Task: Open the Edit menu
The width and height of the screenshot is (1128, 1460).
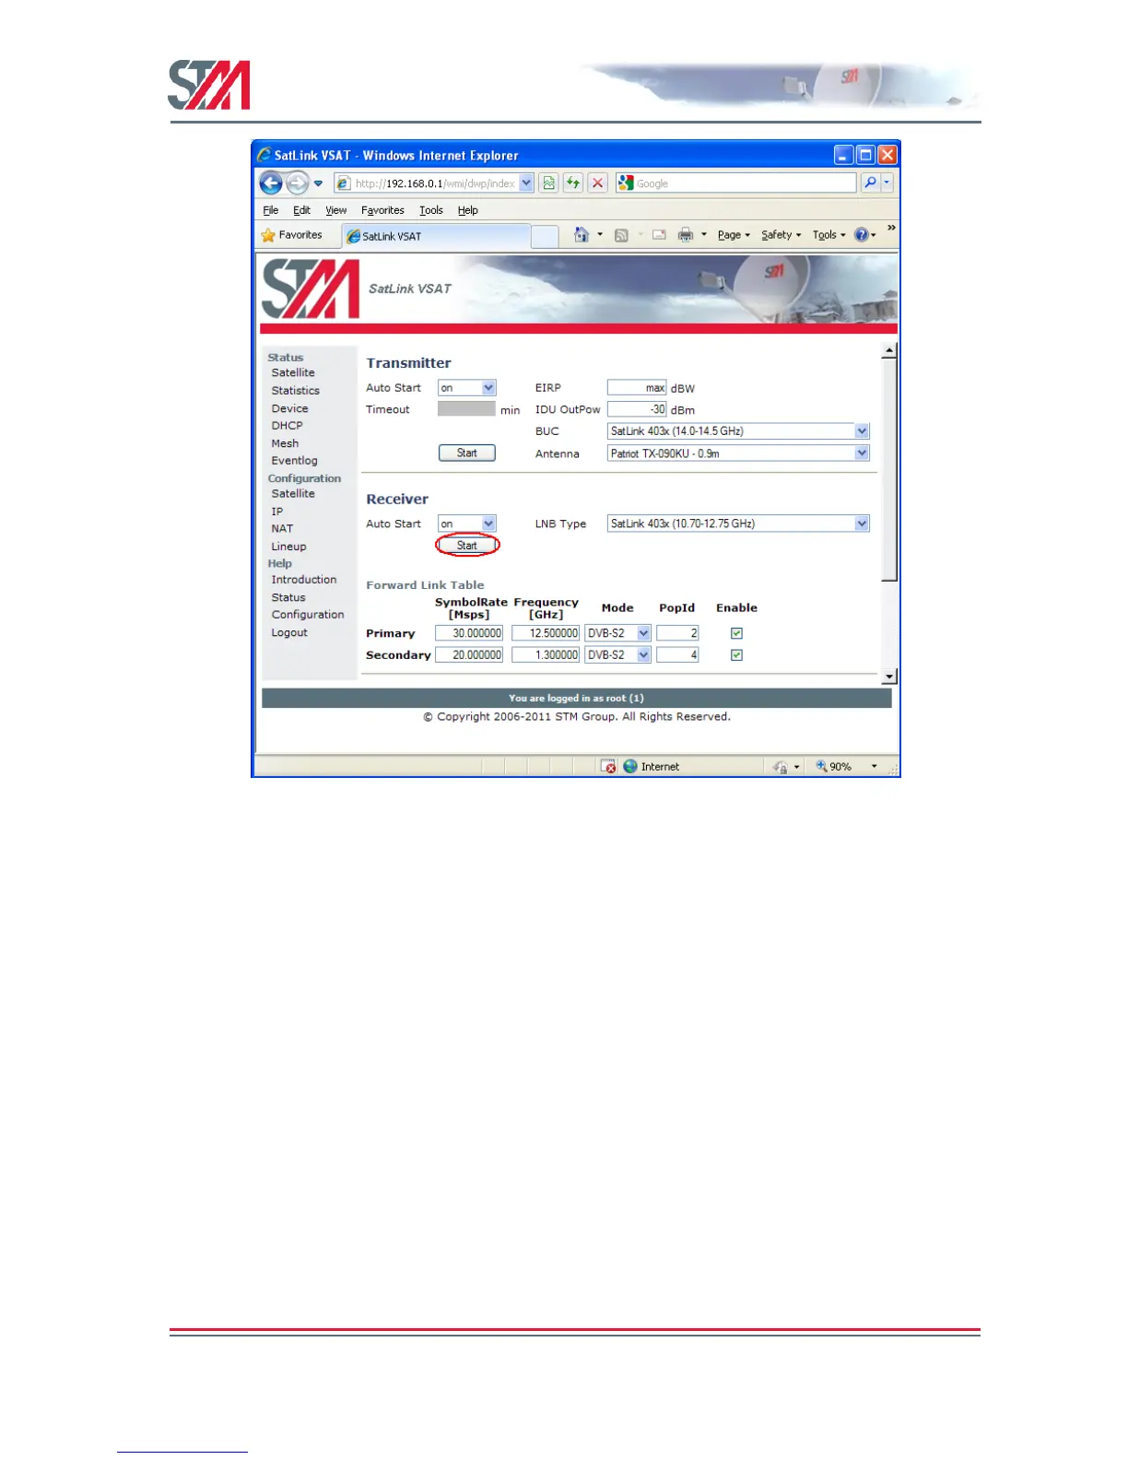Action: (301, 210)
